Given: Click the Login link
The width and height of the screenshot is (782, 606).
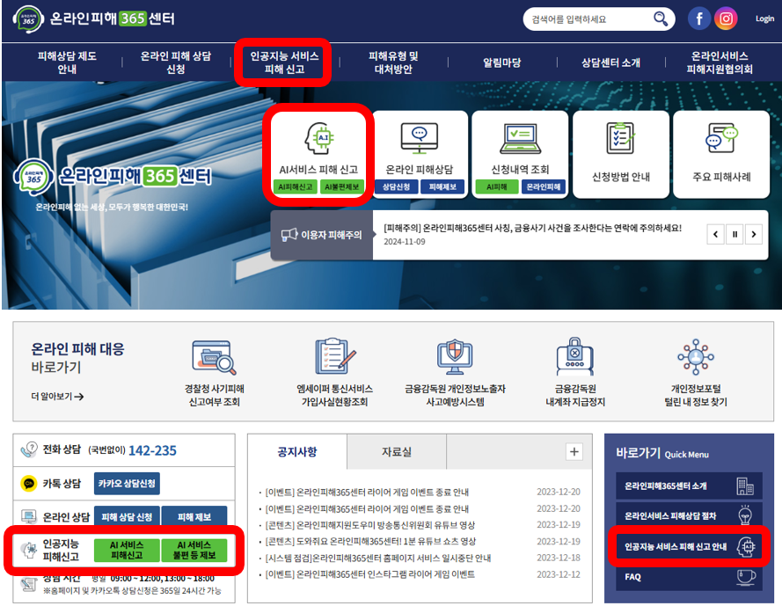Looking at the screenshot, I should (764, 18).
